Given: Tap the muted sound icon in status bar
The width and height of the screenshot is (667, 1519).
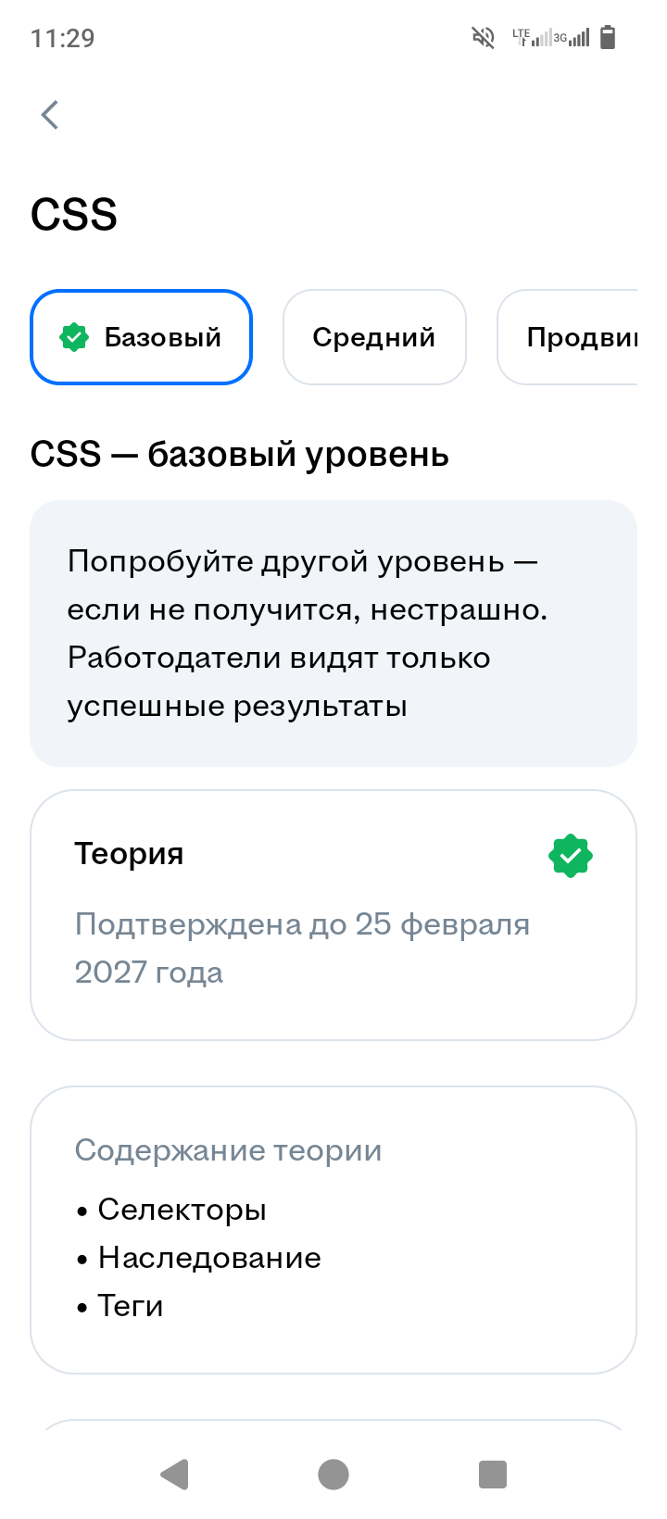Looking at the screenshot, I should point(483,38).
